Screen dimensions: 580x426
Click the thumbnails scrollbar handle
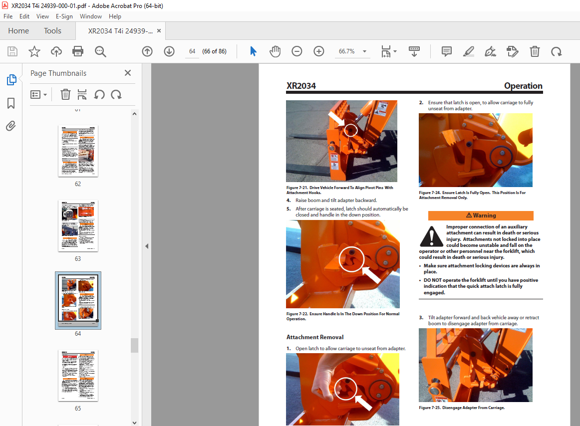point(135,345)
